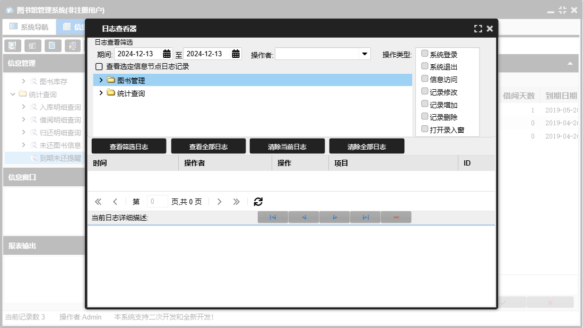Click the refresh icon in log pagination
This screenshot has width=583, height=328.
[258, 202]
